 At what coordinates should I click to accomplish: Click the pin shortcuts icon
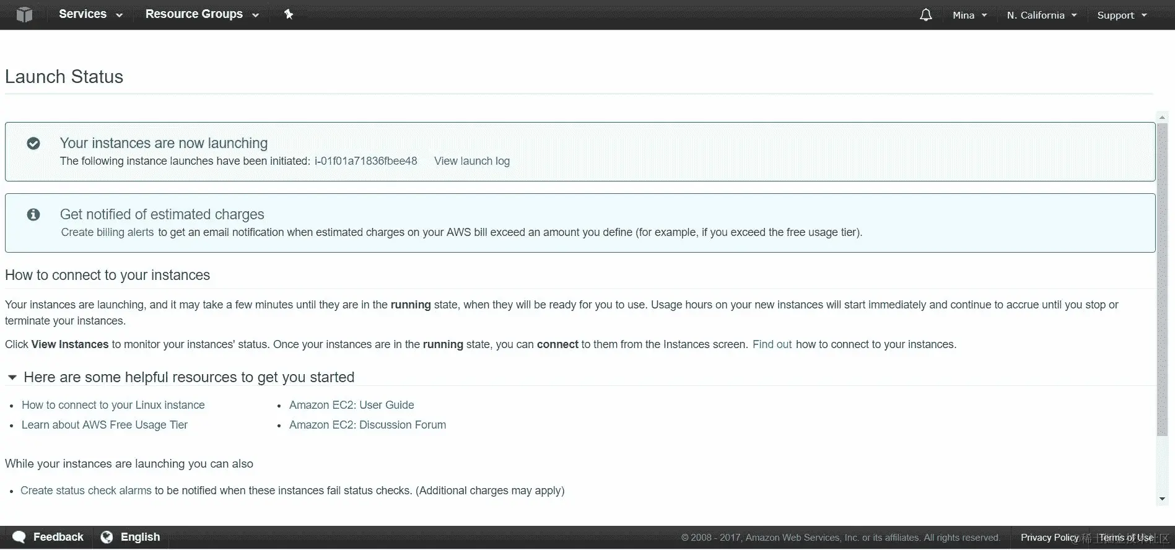pyautogui.click(x=289, y=14)
